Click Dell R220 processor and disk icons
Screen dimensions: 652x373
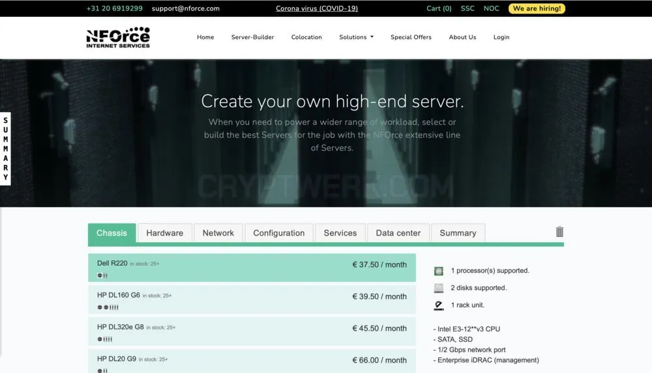(102, 275)
